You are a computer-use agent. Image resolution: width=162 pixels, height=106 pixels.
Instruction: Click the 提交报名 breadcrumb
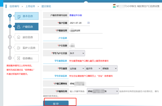pos(46,6)
